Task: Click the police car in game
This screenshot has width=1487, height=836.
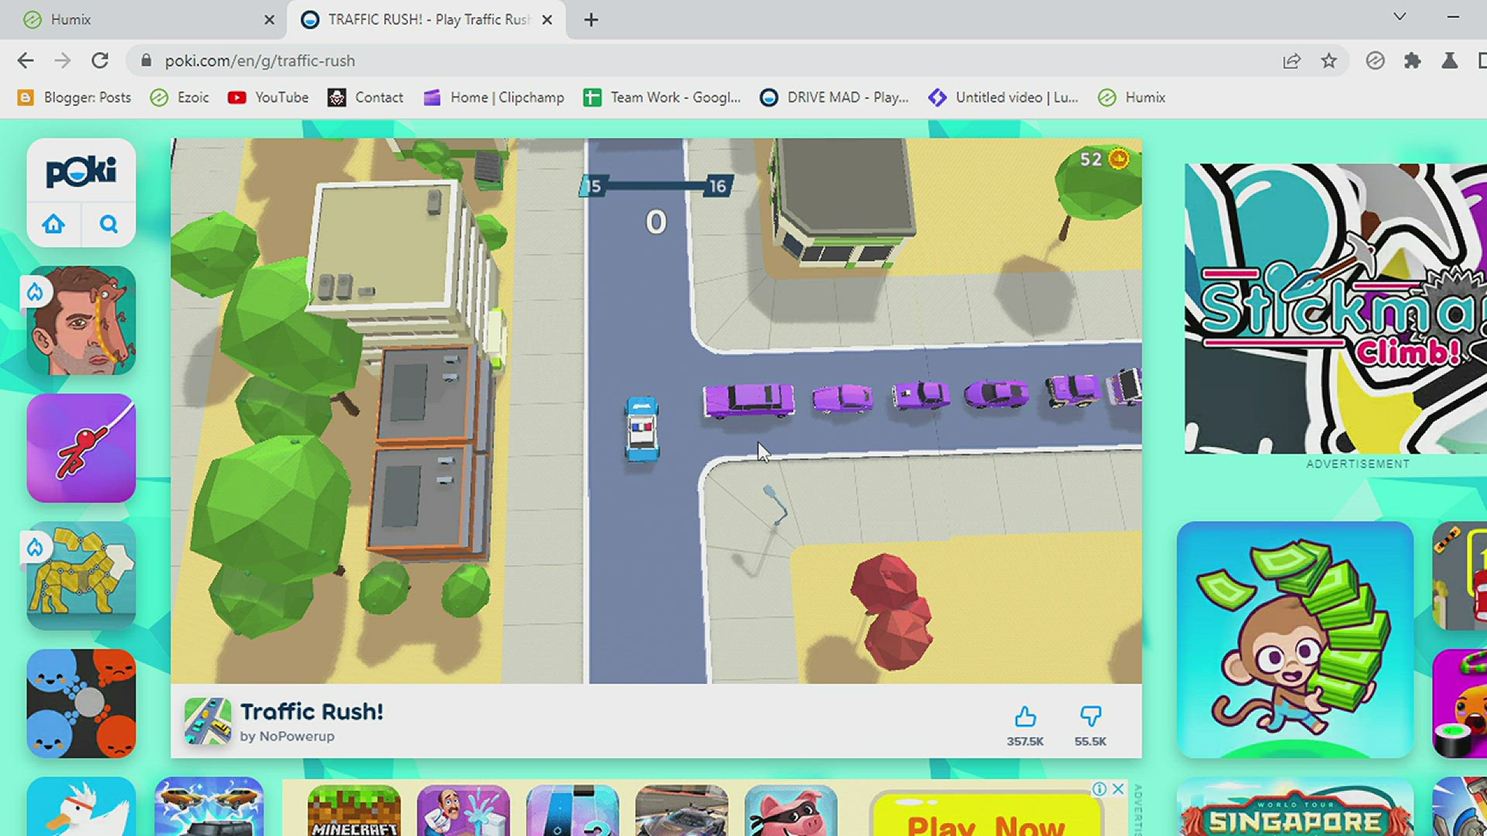Action: (x=642, y=428)
